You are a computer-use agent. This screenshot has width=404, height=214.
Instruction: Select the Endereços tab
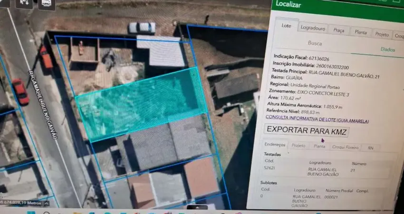tap(275, 144)
